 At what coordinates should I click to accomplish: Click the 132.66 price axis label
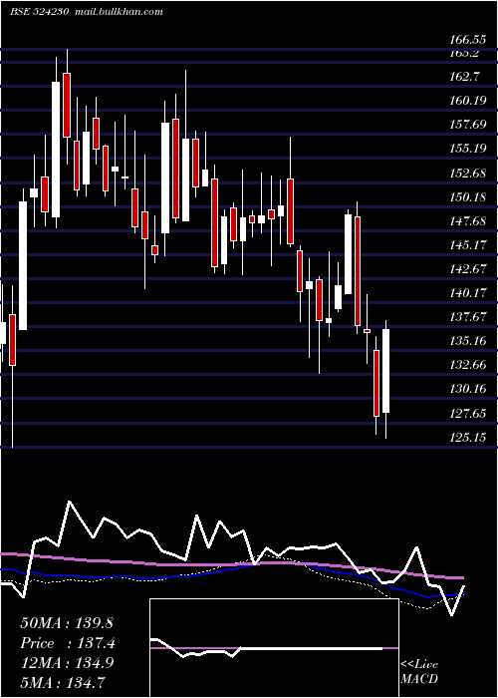467,366
